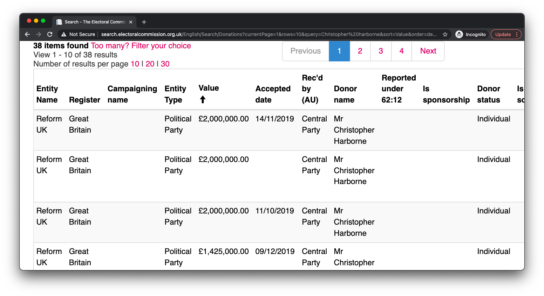Go to results page 3
The width and height of the screenshot is (544, 296).
[x=381, y=51]
